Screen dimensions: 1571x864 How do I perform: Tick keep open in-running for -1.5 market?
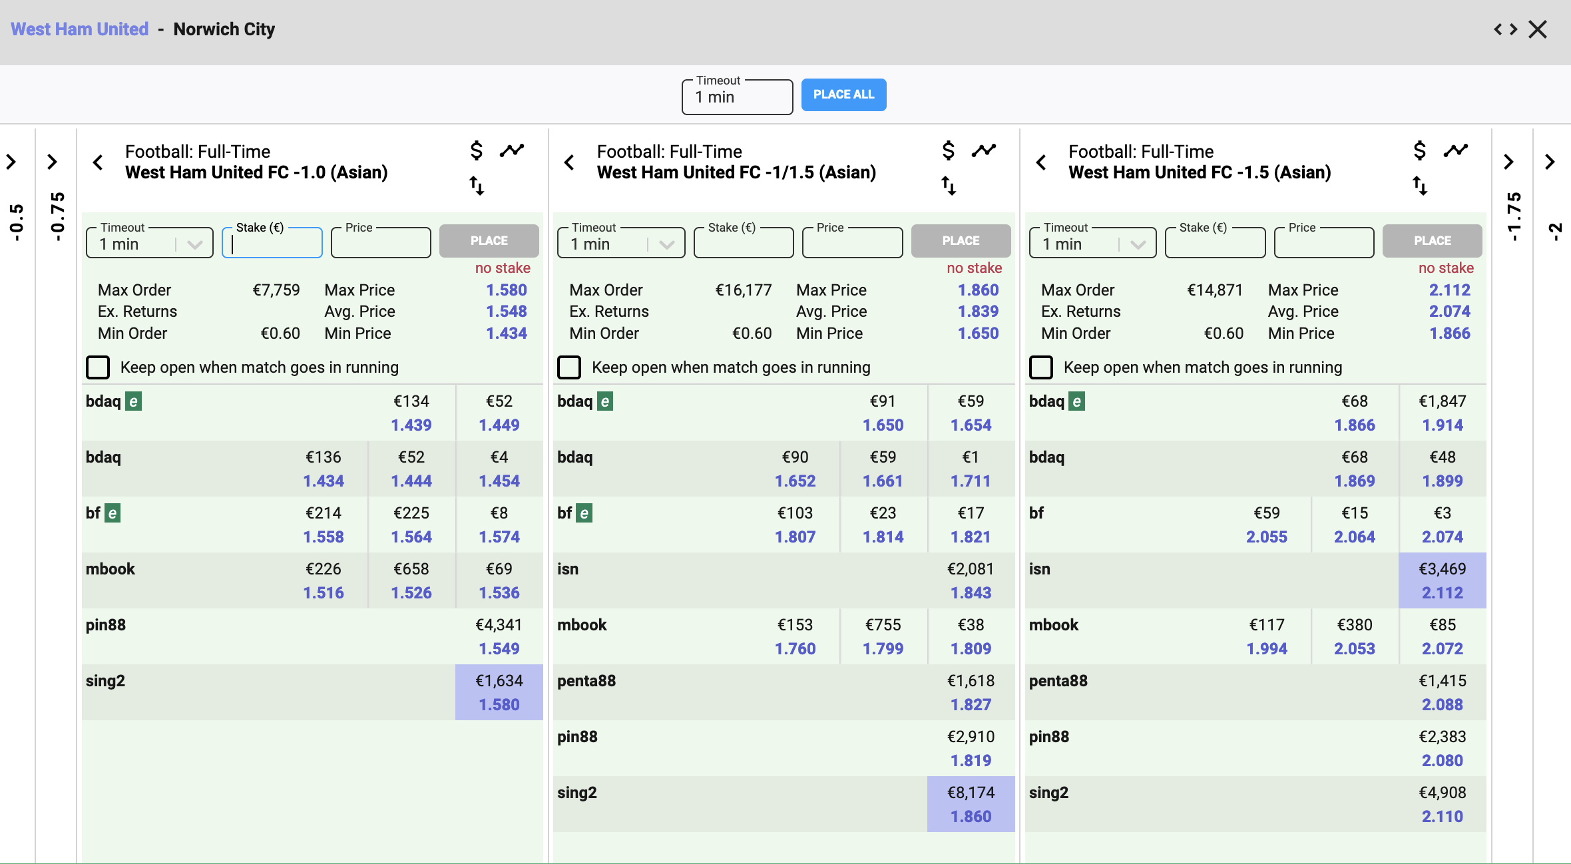coord(1041,367)
